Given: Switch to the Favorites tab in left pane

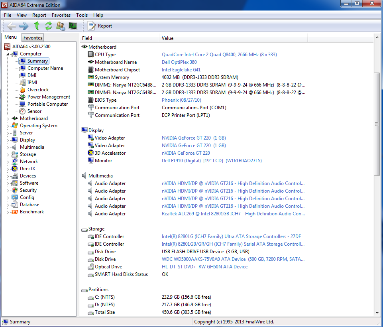Looking at the screenshot, I should [33, 38].
